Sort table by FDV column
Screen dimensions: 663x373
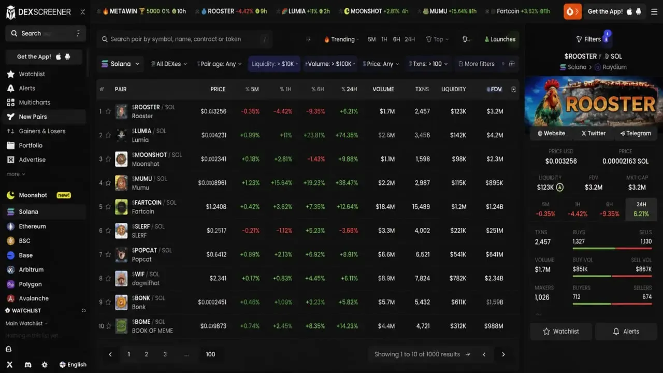click(495, 89)
